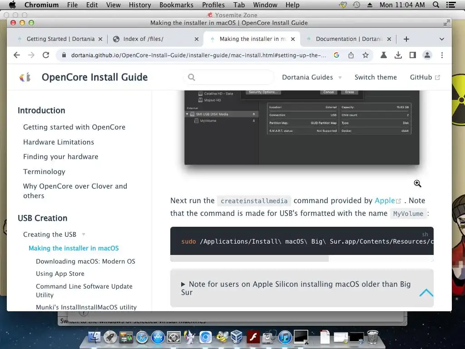Open the Apple link in paragraph
Screen dimensions: 465x349
388,200
